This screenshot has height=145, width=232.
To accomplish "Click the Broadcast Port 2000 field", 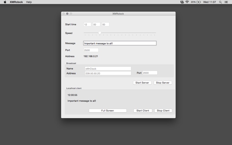I will coord(150,73).
